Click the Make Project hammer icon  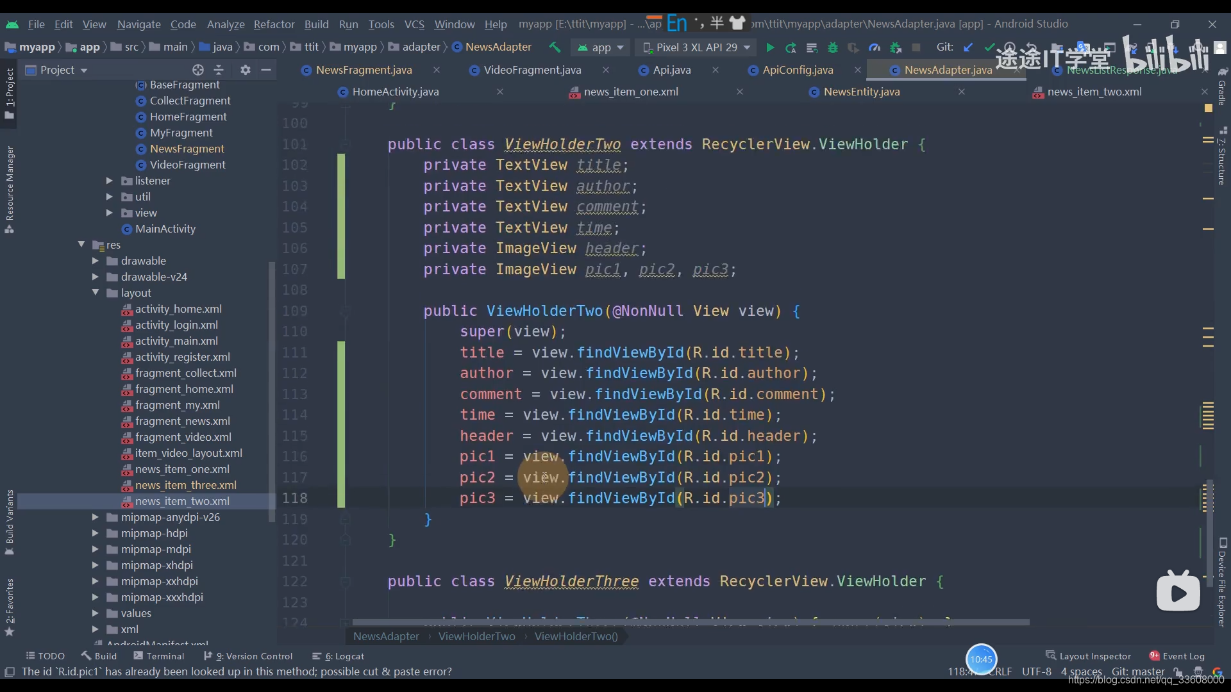(555, 47)
